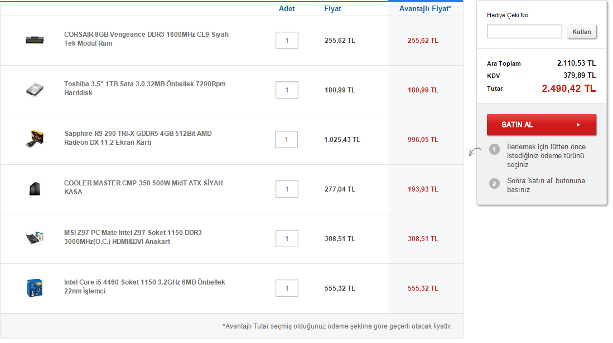Click the Cooler Master case thumbnail
The image size is (613, 343).
(35, 188)
